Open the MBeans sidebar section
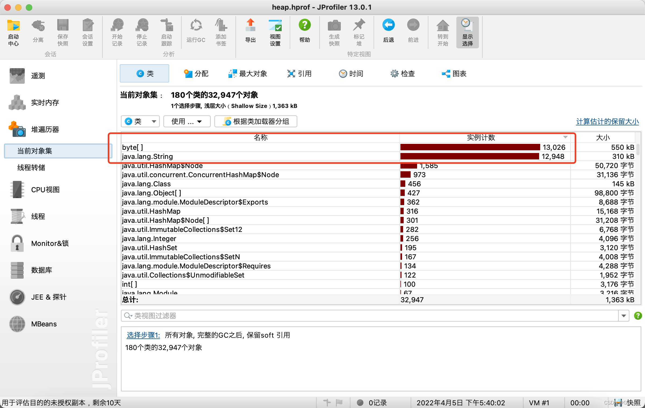 pyautogui.click(x=44, y=324)
